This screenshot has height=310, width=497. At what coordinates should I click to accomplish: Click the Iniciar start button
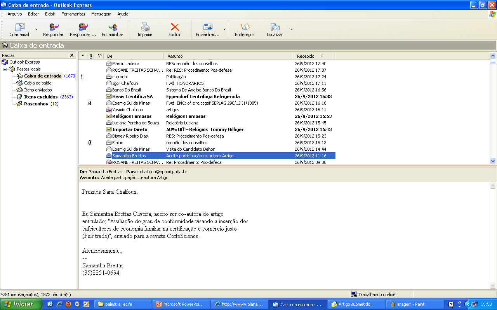click(x=21, y=304)
